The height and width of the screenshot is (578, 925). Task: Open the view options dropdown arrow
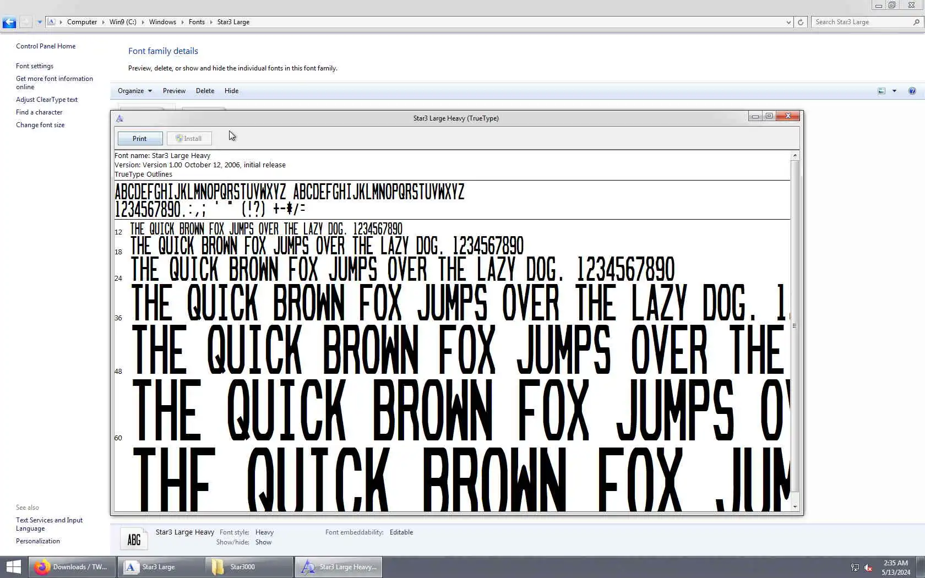894,91
